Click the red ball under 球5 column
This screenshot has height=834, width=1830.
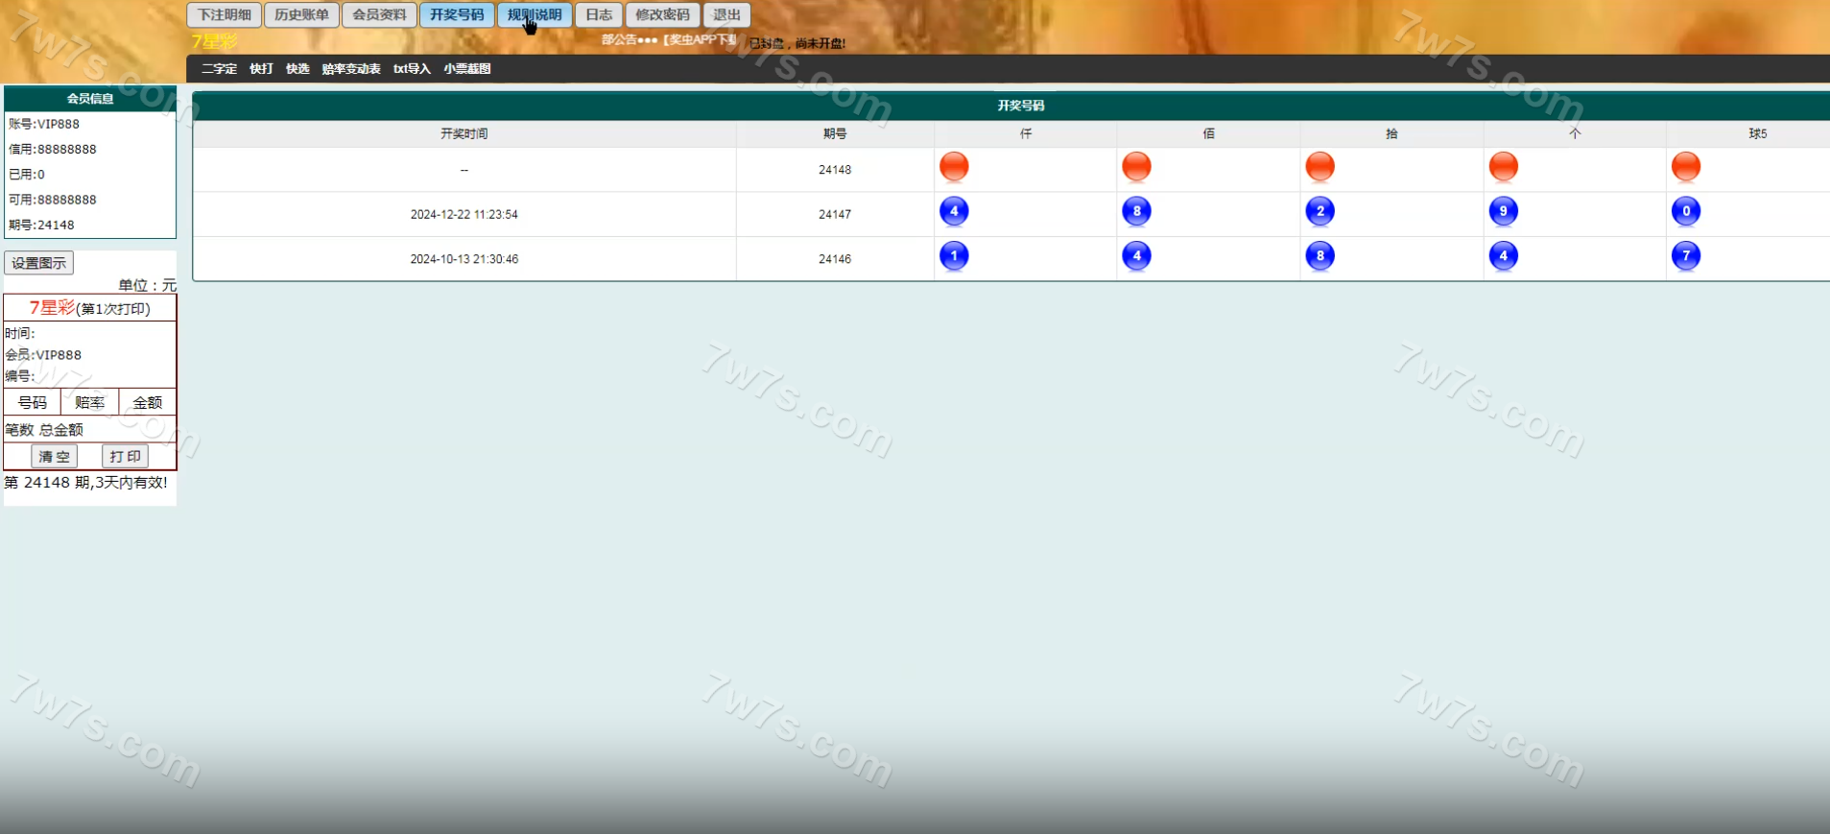click(x=1685, y=167)
